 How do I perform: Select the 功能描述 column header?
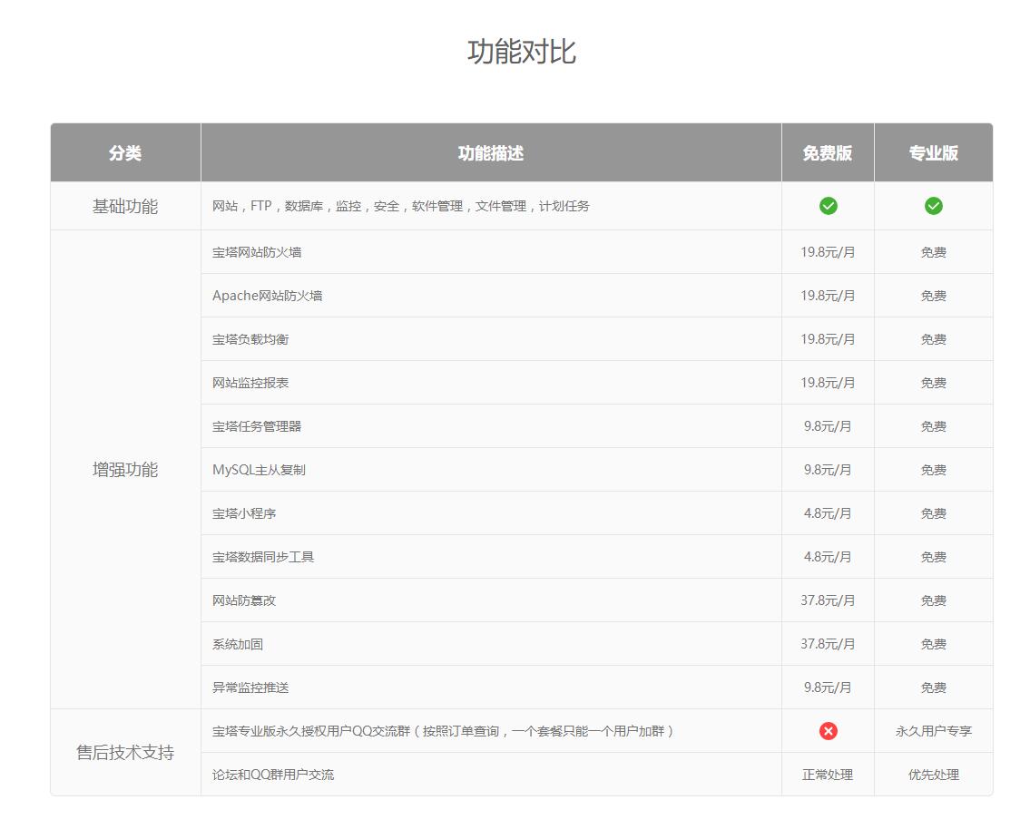(x=491, y=153)
